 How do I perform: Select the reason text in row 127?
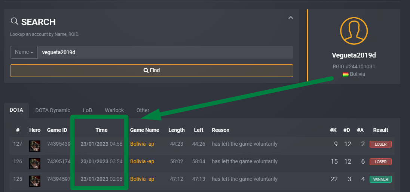coord(245,144)
